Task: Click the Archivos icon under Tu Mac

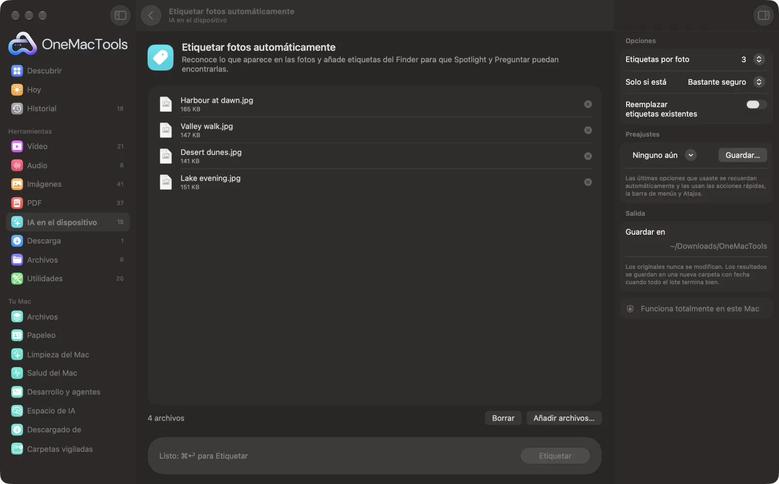Action: 17,317
